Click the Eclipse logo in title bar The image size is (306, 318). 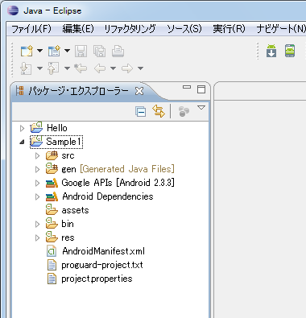(x=13, y=10)
